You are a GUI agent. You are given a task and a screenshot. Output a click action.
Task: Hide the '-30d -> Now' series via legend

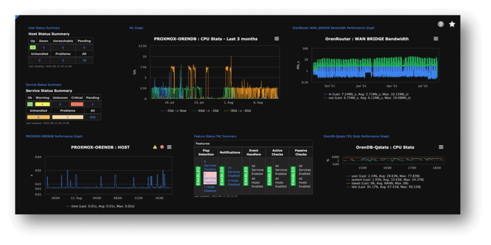point(173,111)
